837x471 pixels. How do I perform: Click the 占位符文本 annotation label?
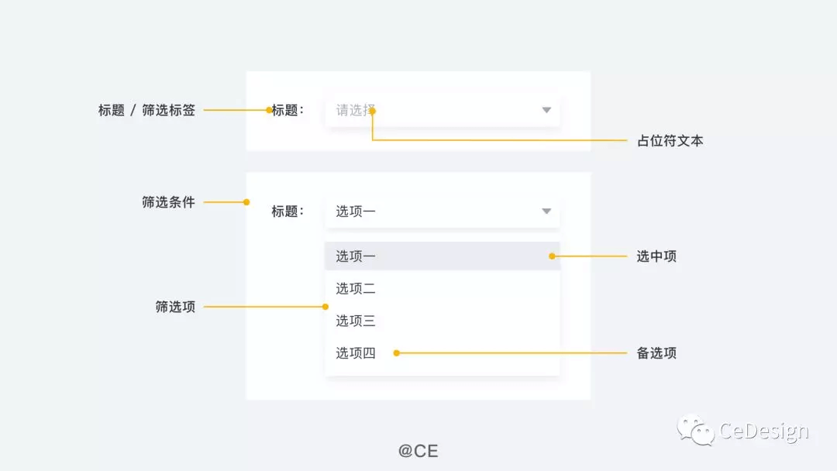tap(670, 141)
